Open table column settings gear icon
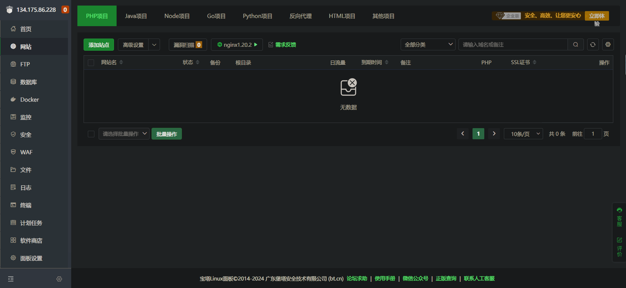The width and height of the screenshot is (626, 288). (x=608, y=44)
